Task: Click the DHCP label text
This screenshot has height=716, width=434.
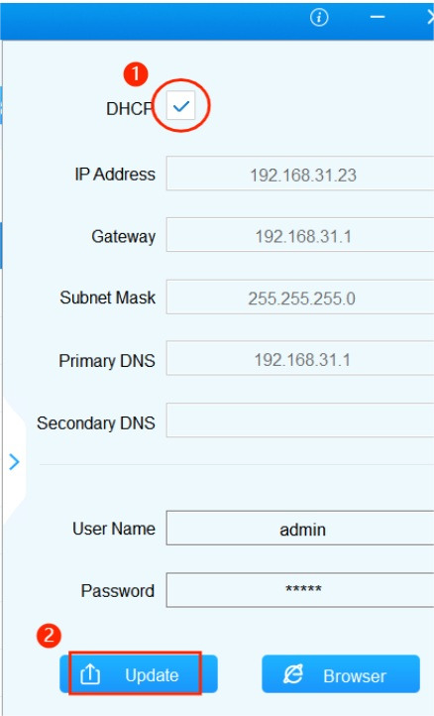Action: 129,109
